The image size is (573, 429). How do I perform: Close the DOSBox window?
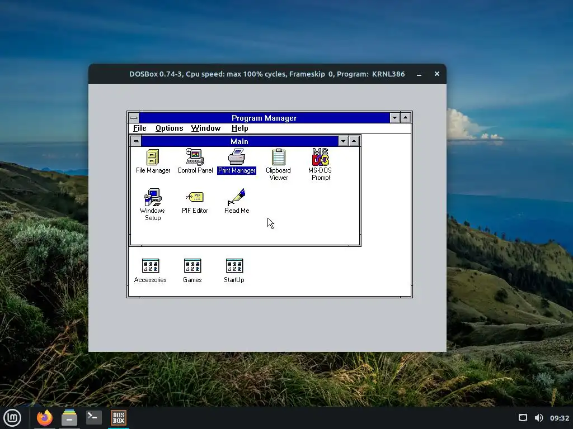436,74
